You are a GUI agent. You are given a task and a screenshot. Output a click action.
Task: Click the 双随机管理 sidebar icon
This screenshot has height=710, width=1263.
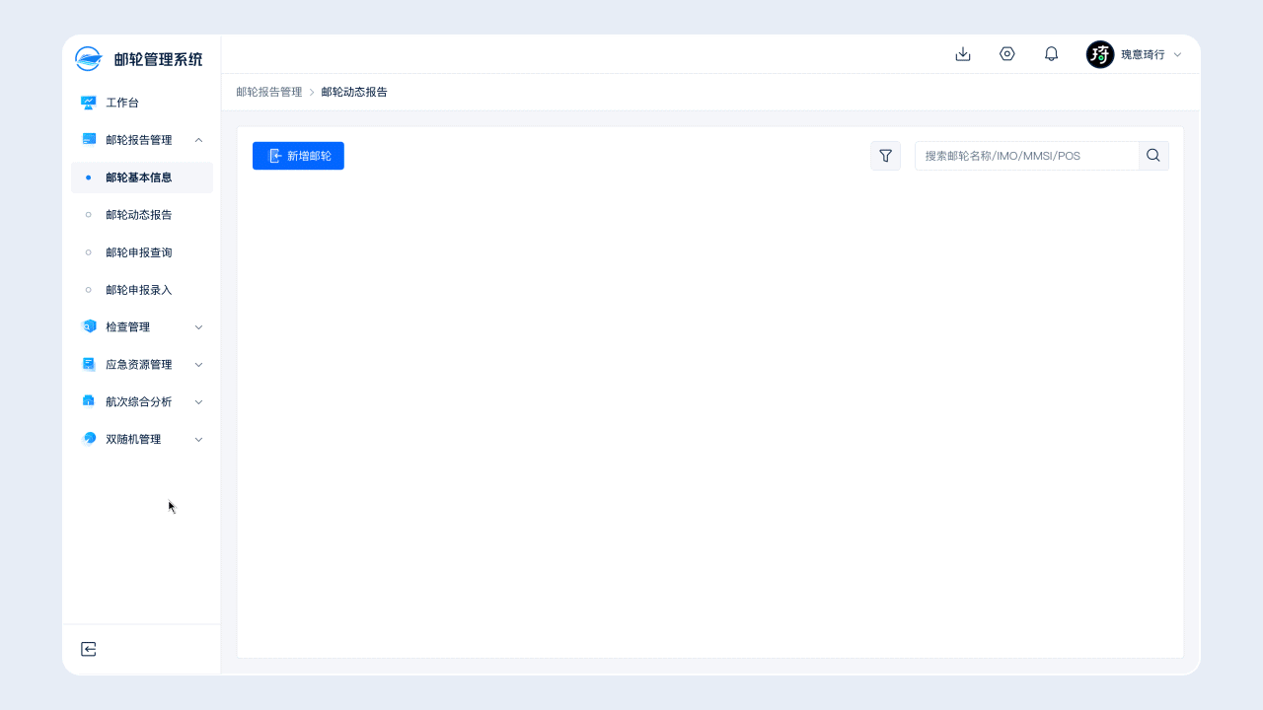[89, 439]
